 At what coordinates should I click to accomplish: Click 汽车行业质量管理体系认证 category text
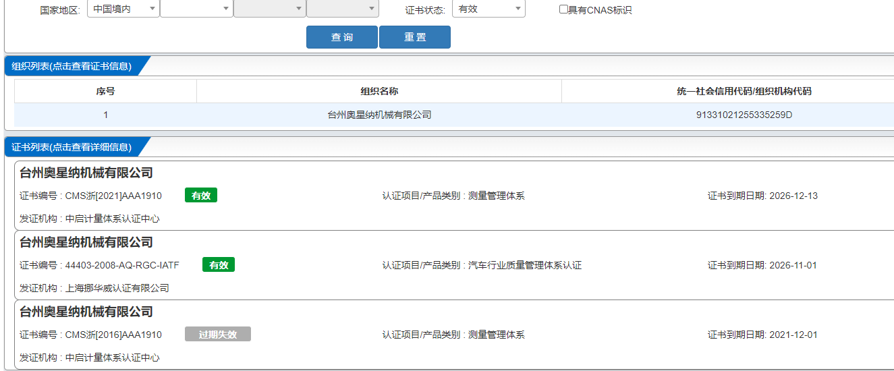[x=525, y=265]
